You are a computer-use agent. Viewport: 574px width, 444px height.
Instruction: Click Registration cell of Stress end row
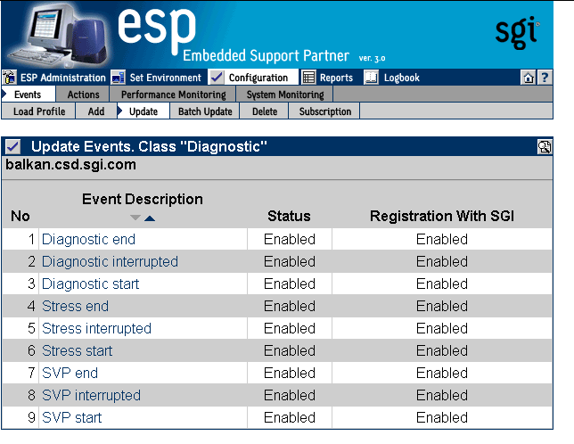[x=442, y=307]
